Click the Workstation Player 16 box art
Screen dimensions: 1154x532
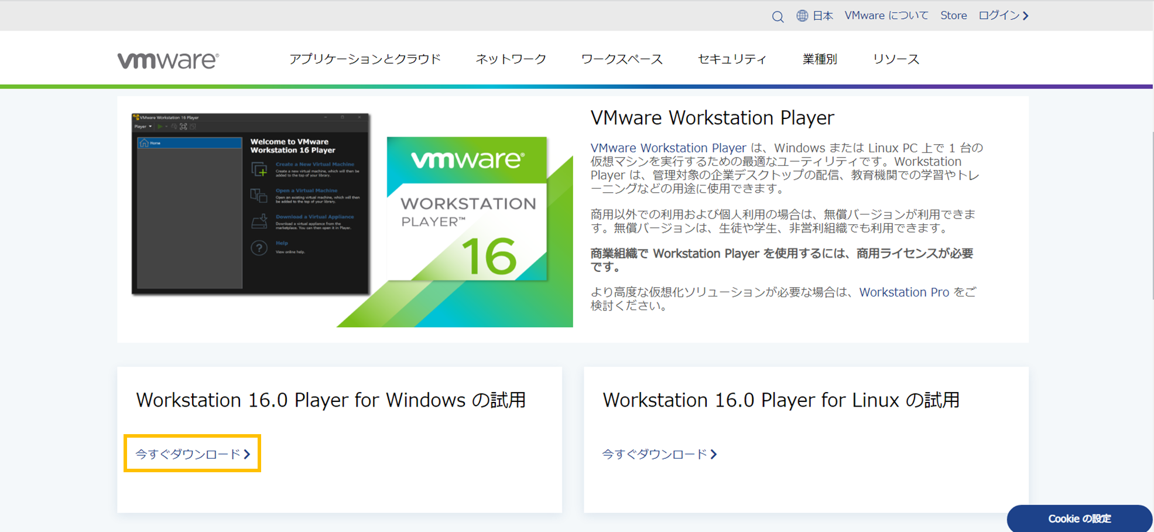pyautogui.click(x=467, y=209)
